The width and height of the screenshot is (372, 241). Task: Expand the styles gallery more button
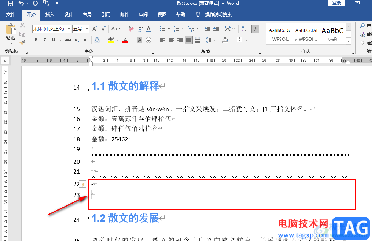tap(349, 41)
